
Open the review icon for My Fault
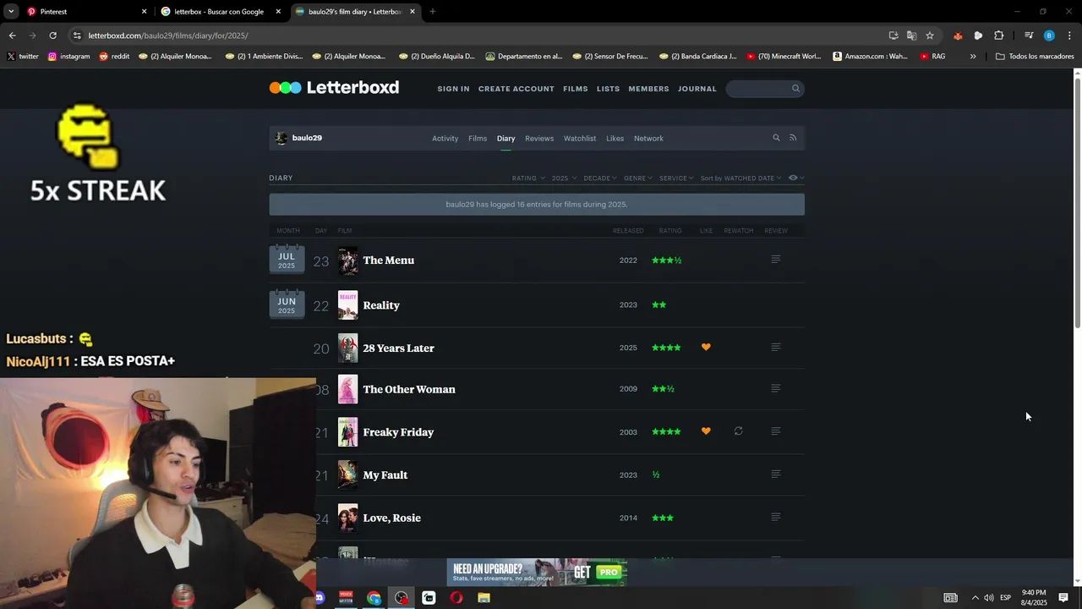pos(775,475)
